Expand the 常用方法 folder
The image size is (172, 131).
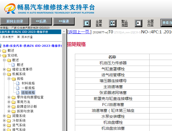coord(9,102)
